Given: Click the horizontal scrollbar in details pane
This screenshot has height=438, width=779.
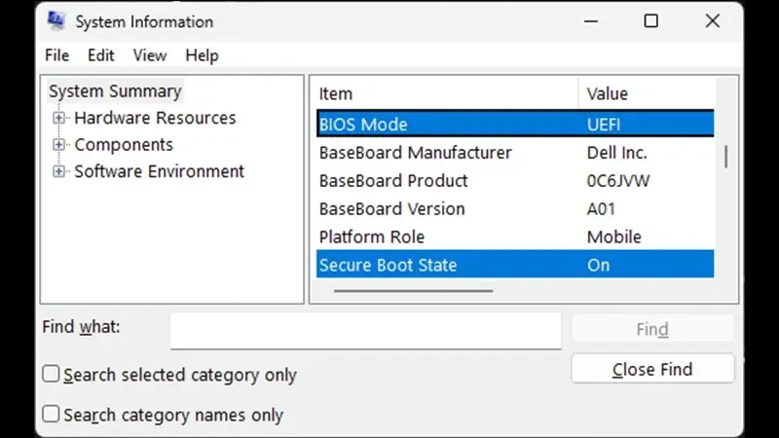Looking at the screenshot, I should (413, 290).
